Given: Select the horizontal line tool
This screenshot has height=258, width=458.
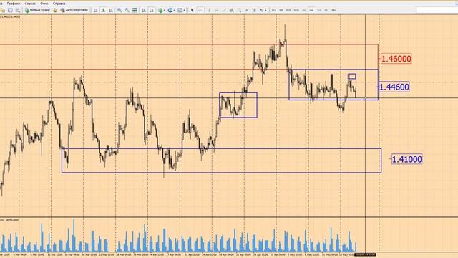Looking at the screenshot, I should (x=216, y=10).
